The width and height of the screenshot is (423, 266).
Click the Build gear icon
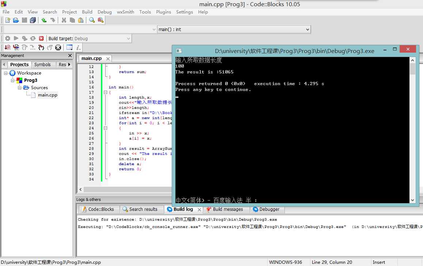click(x=8, y=38)
